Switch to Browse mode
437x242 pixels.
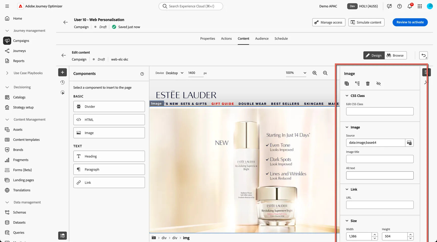[396, 55]
